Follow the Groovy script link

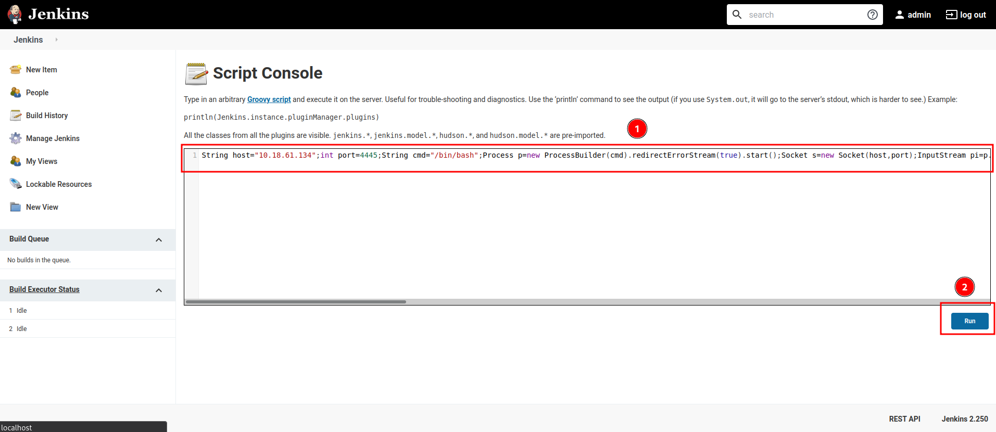tap(269, 99)
